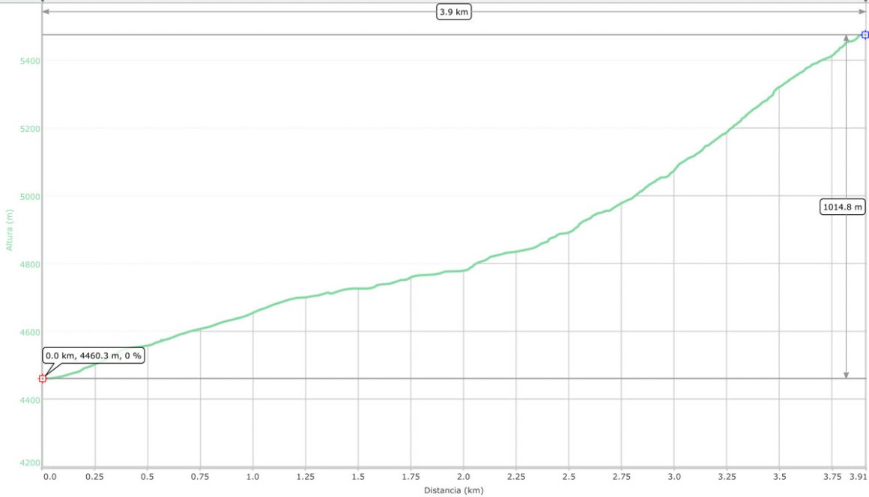This screenshot has width=869, height=497.
Task: Click the 2.0 distance axis label
Action: pyautogui.click(x=463, y=477)
